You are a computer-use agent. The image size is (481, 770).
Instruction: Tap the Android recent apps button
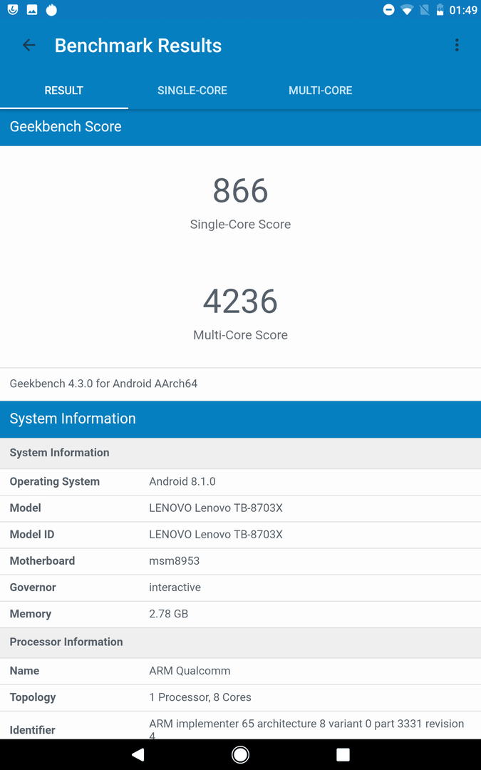(x=343, y=754)
